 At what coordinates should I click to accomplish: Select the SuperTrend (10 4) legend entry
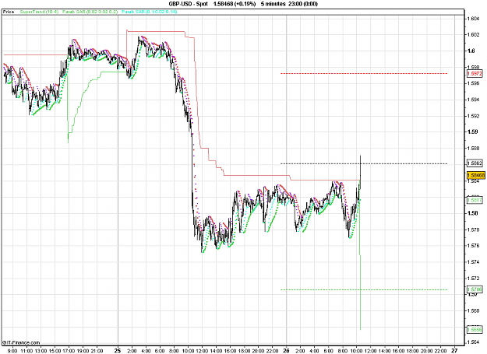(39, 12)
